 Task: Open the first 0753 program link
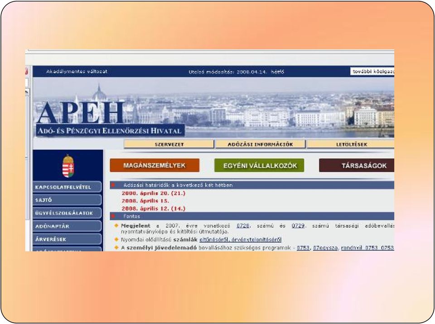click(x=303, y=247)
